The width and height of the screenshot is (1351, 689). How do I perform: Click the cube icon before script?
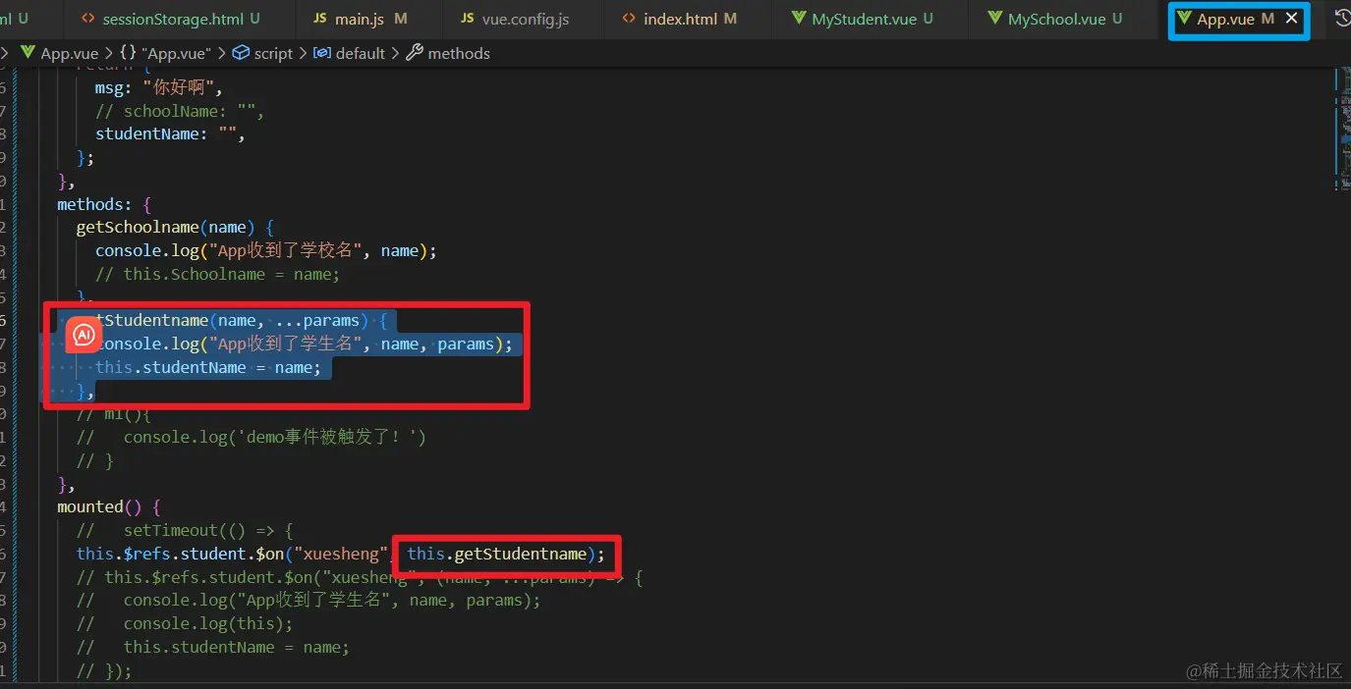[x=242, y=53]
